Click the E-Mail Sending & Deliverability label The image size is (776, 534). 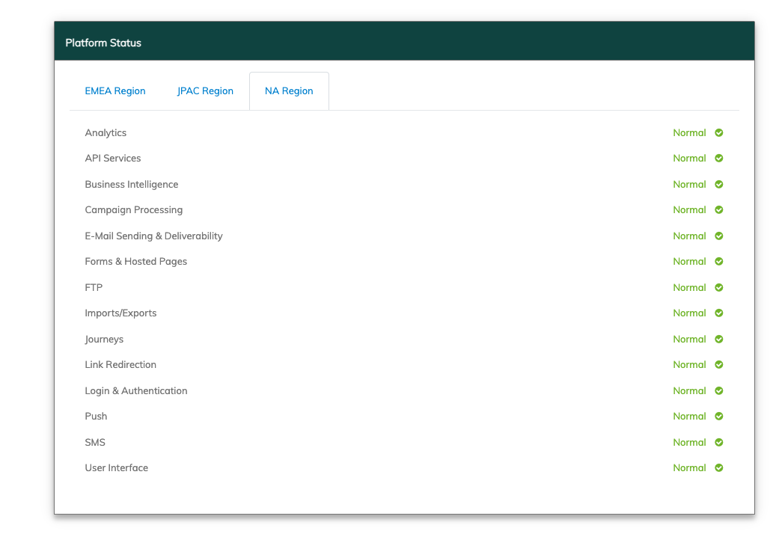coord(153,236)
